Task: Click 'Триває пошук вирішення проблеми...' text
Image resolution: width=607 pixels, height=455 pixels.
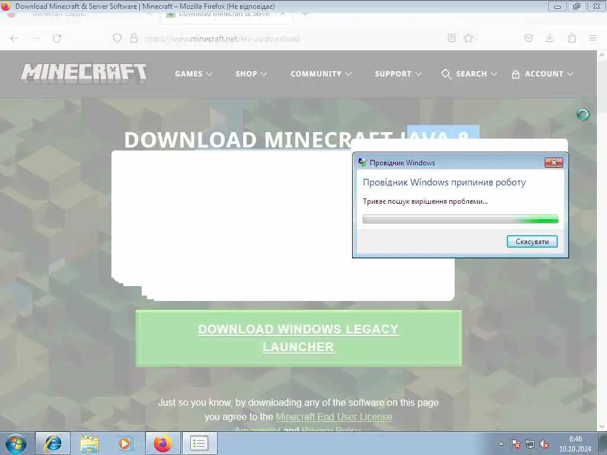Action: pyautogui.click(x=425, y=201)
